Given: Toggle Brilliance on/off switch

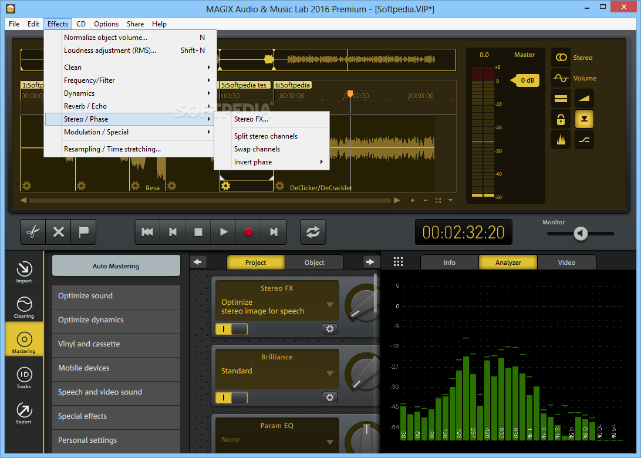Looking at the screenshot, I should click(x=231, y=398).
